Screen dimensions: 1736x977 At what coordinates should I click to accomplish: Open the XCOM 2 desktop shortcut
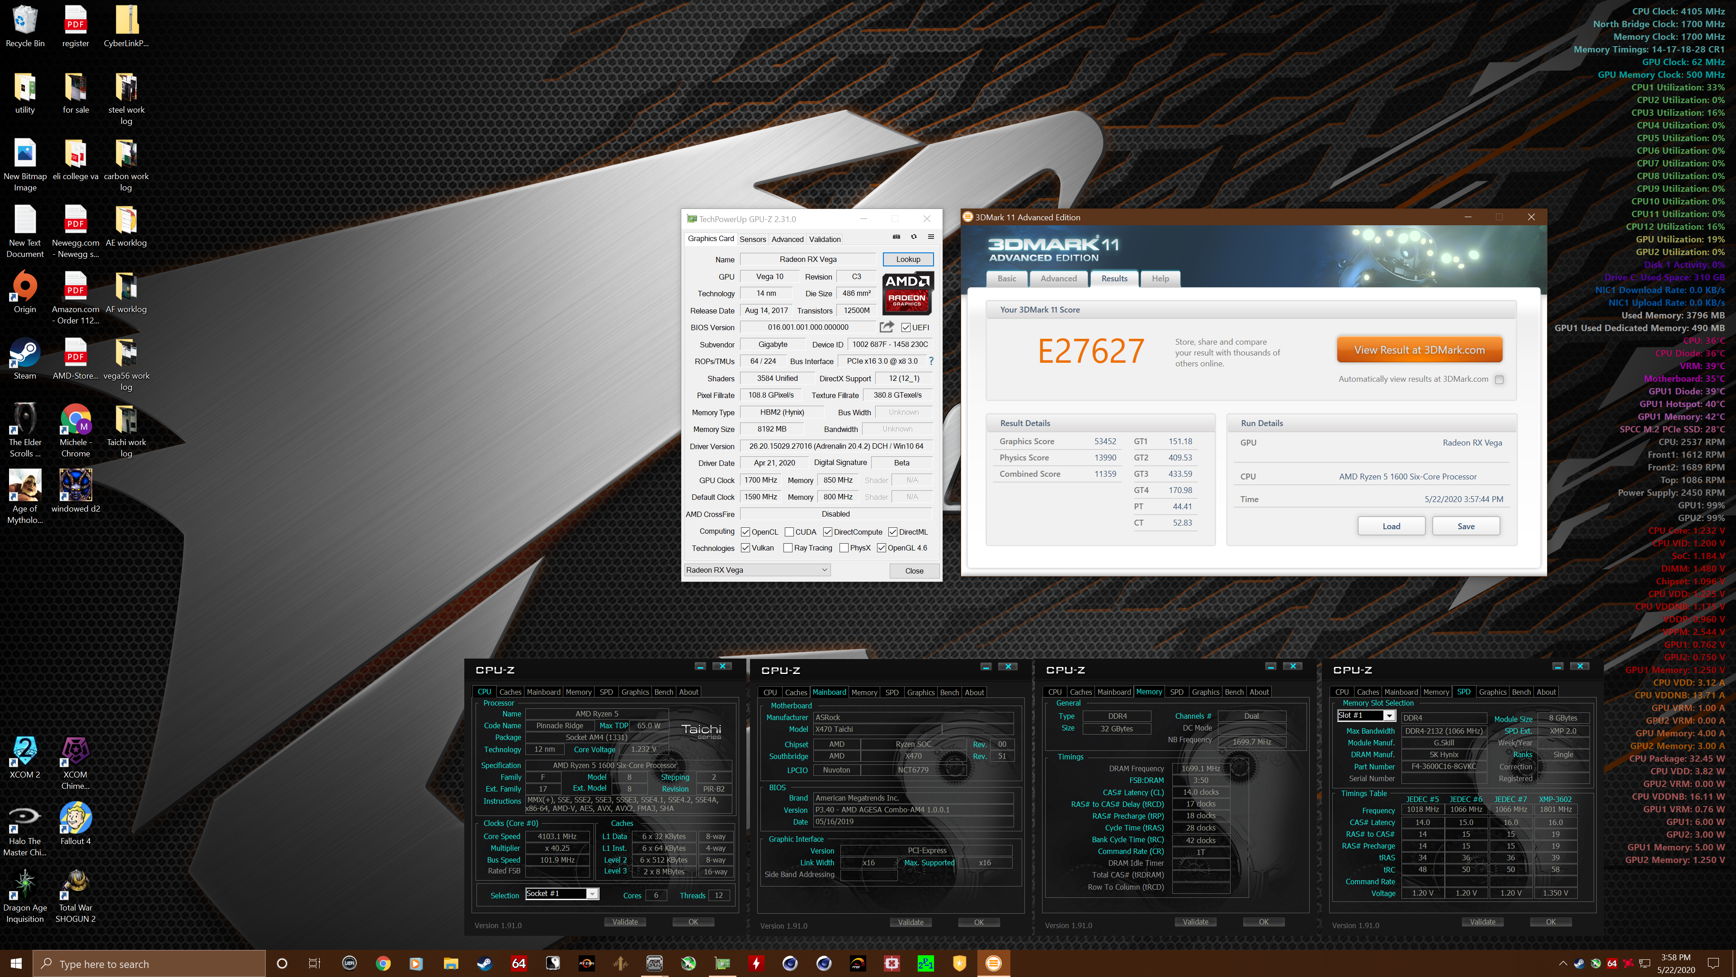[25, 758]
